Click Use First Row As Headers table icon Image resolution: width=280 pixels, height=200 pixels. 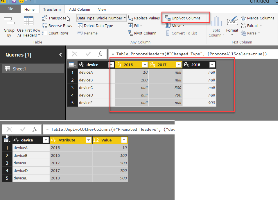pos(28,21)
